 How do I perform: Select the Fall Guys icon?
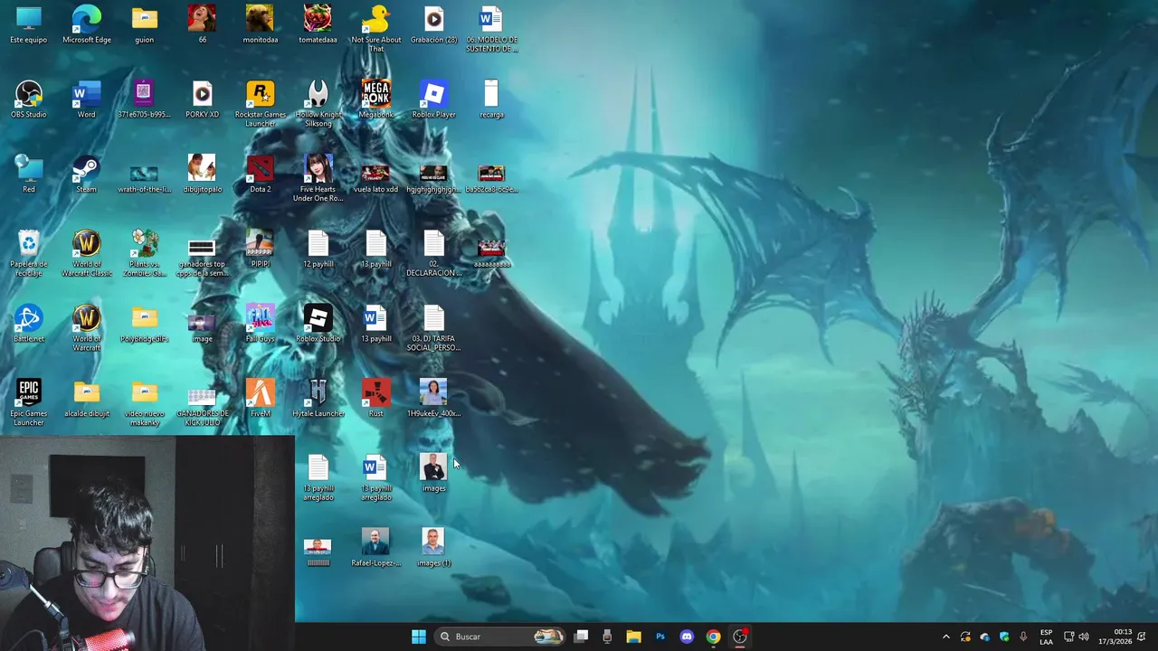[260, 324]
